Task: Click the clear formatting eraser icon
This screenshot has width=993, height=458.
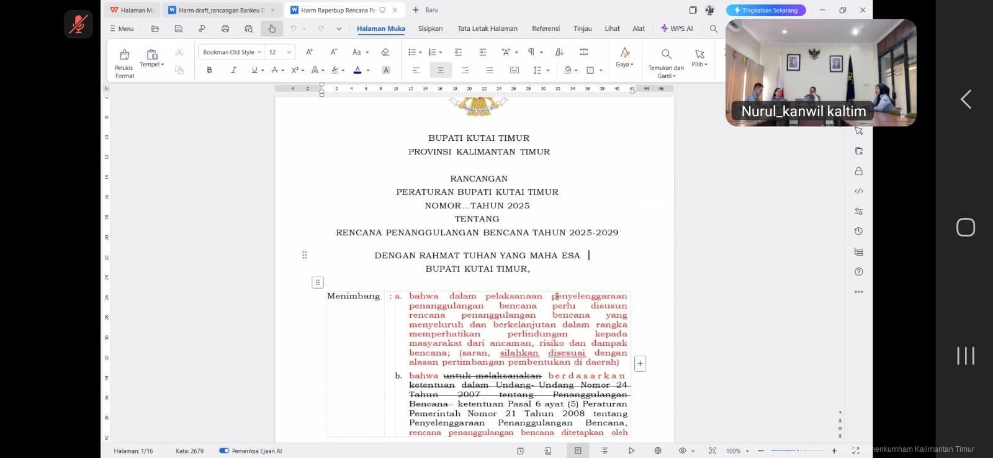Action: (385, 52)
